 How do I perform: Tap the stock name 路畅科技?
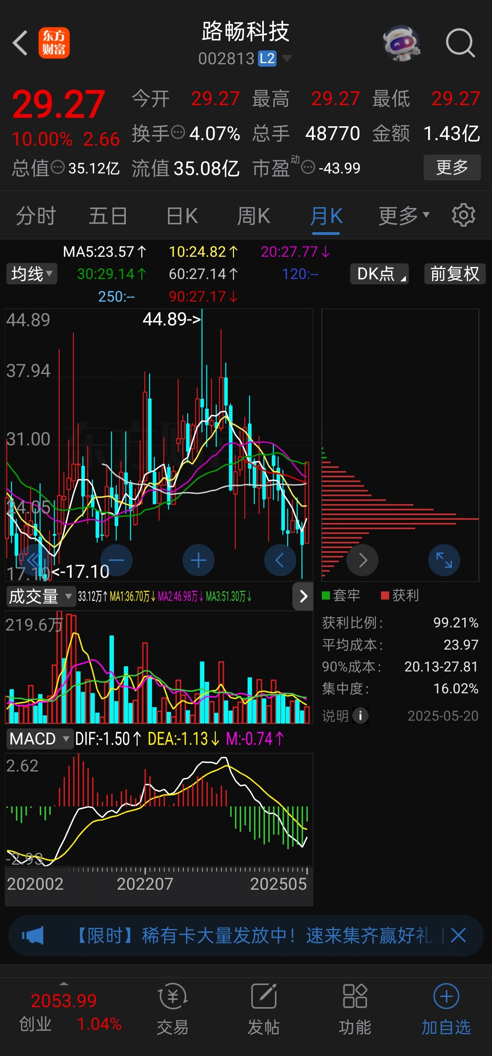click(246, 32)
